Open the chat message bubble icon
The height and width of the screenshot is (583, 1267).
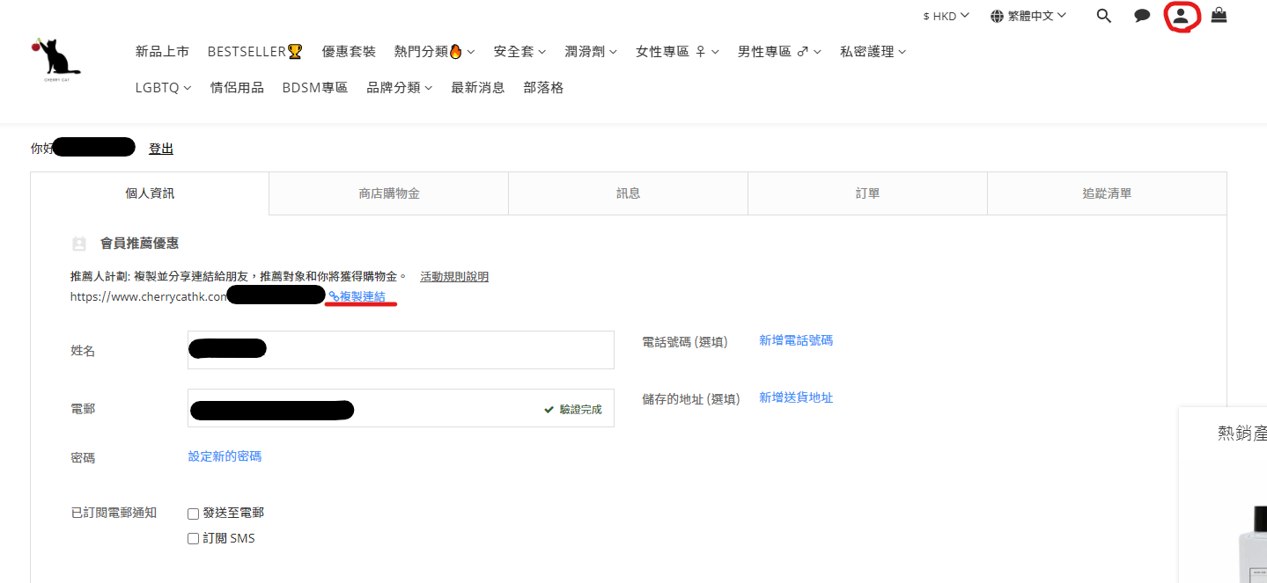coord(1142,16)
